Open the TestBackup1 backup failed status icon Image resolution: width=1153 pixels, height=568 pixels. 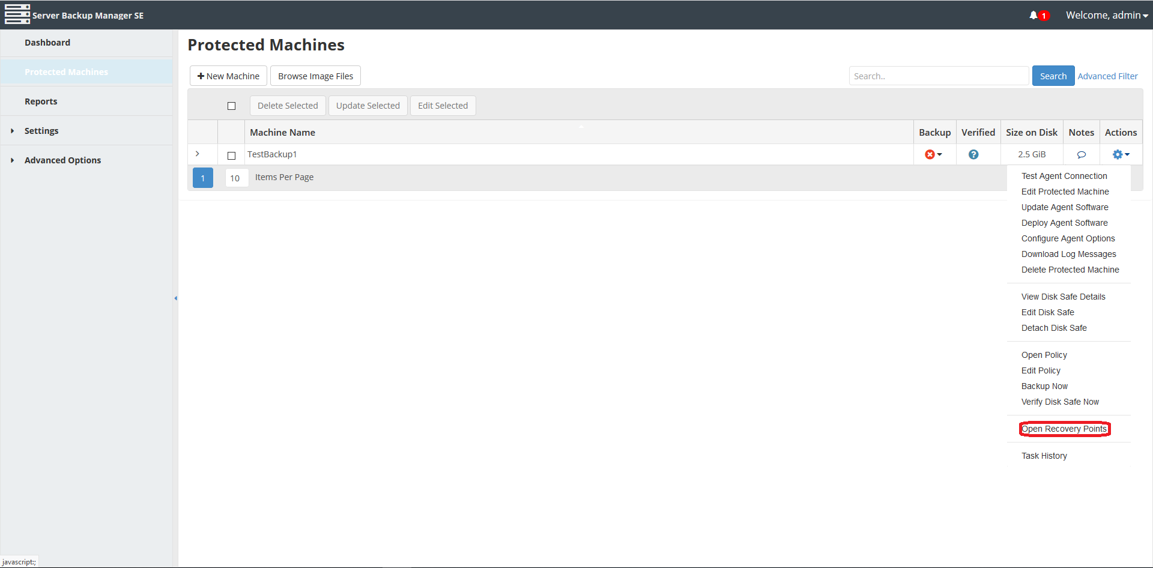click(x=930, y=154)
